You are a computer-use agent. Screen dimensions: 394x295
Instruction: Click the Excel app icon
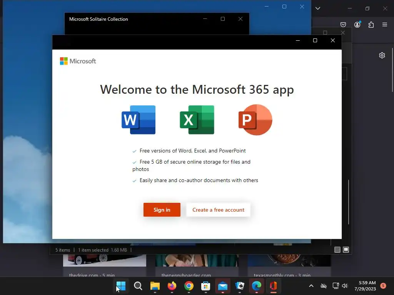(197, 120)
